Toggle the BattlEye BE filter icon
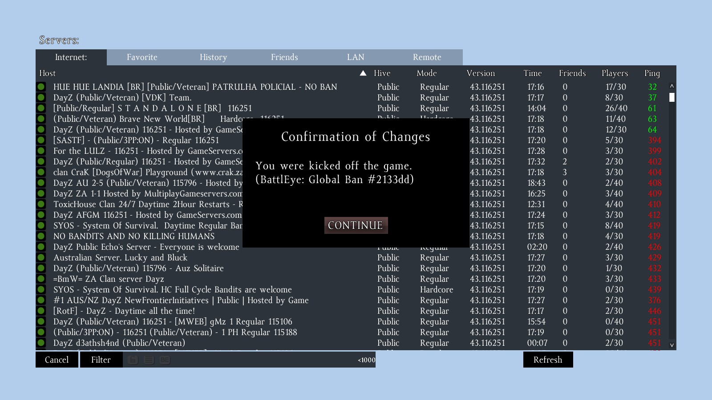Screen dimensions: 712x400 (165, 360)
